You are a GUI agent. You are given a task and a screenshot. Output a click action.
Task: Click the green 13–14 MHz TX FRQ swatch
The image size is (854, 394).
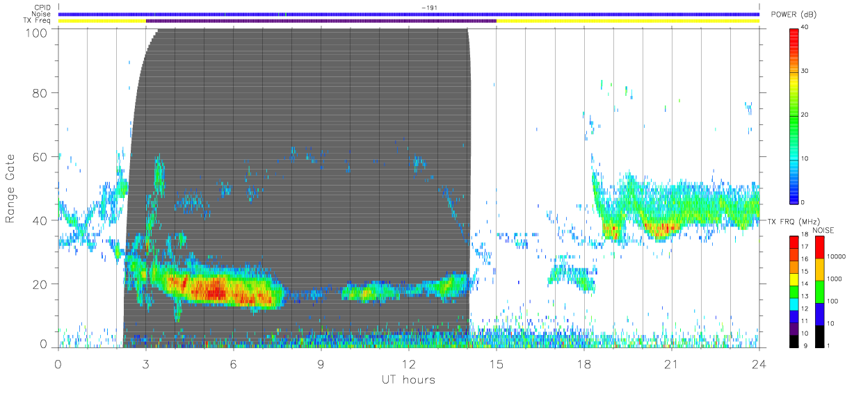click(794, 292)
